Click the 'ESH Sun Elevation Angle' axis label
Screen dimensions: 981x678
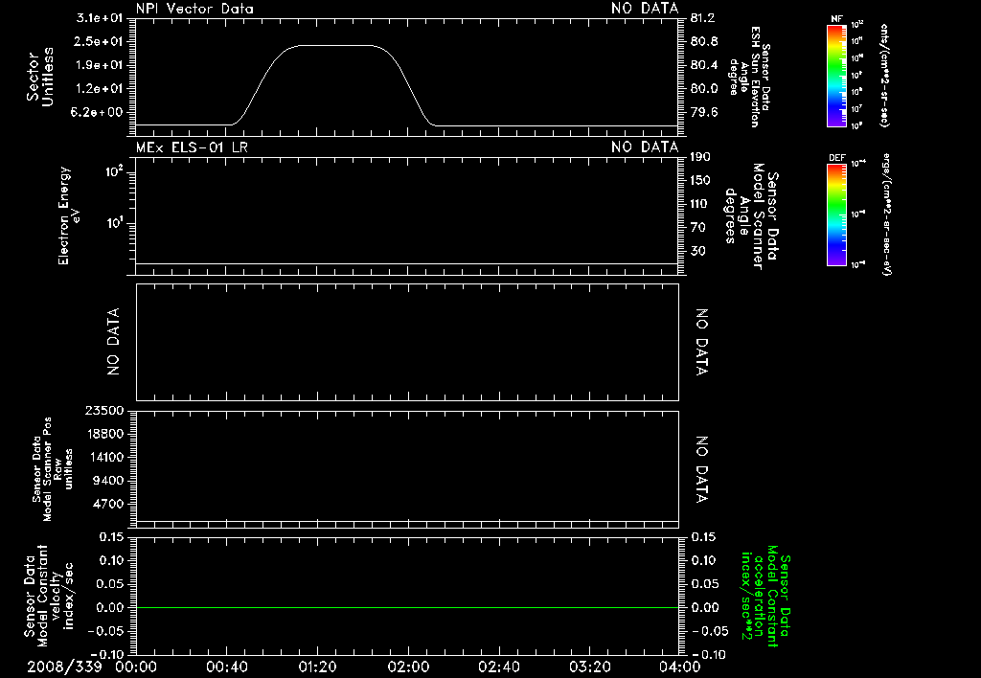(x=750, y=77)
